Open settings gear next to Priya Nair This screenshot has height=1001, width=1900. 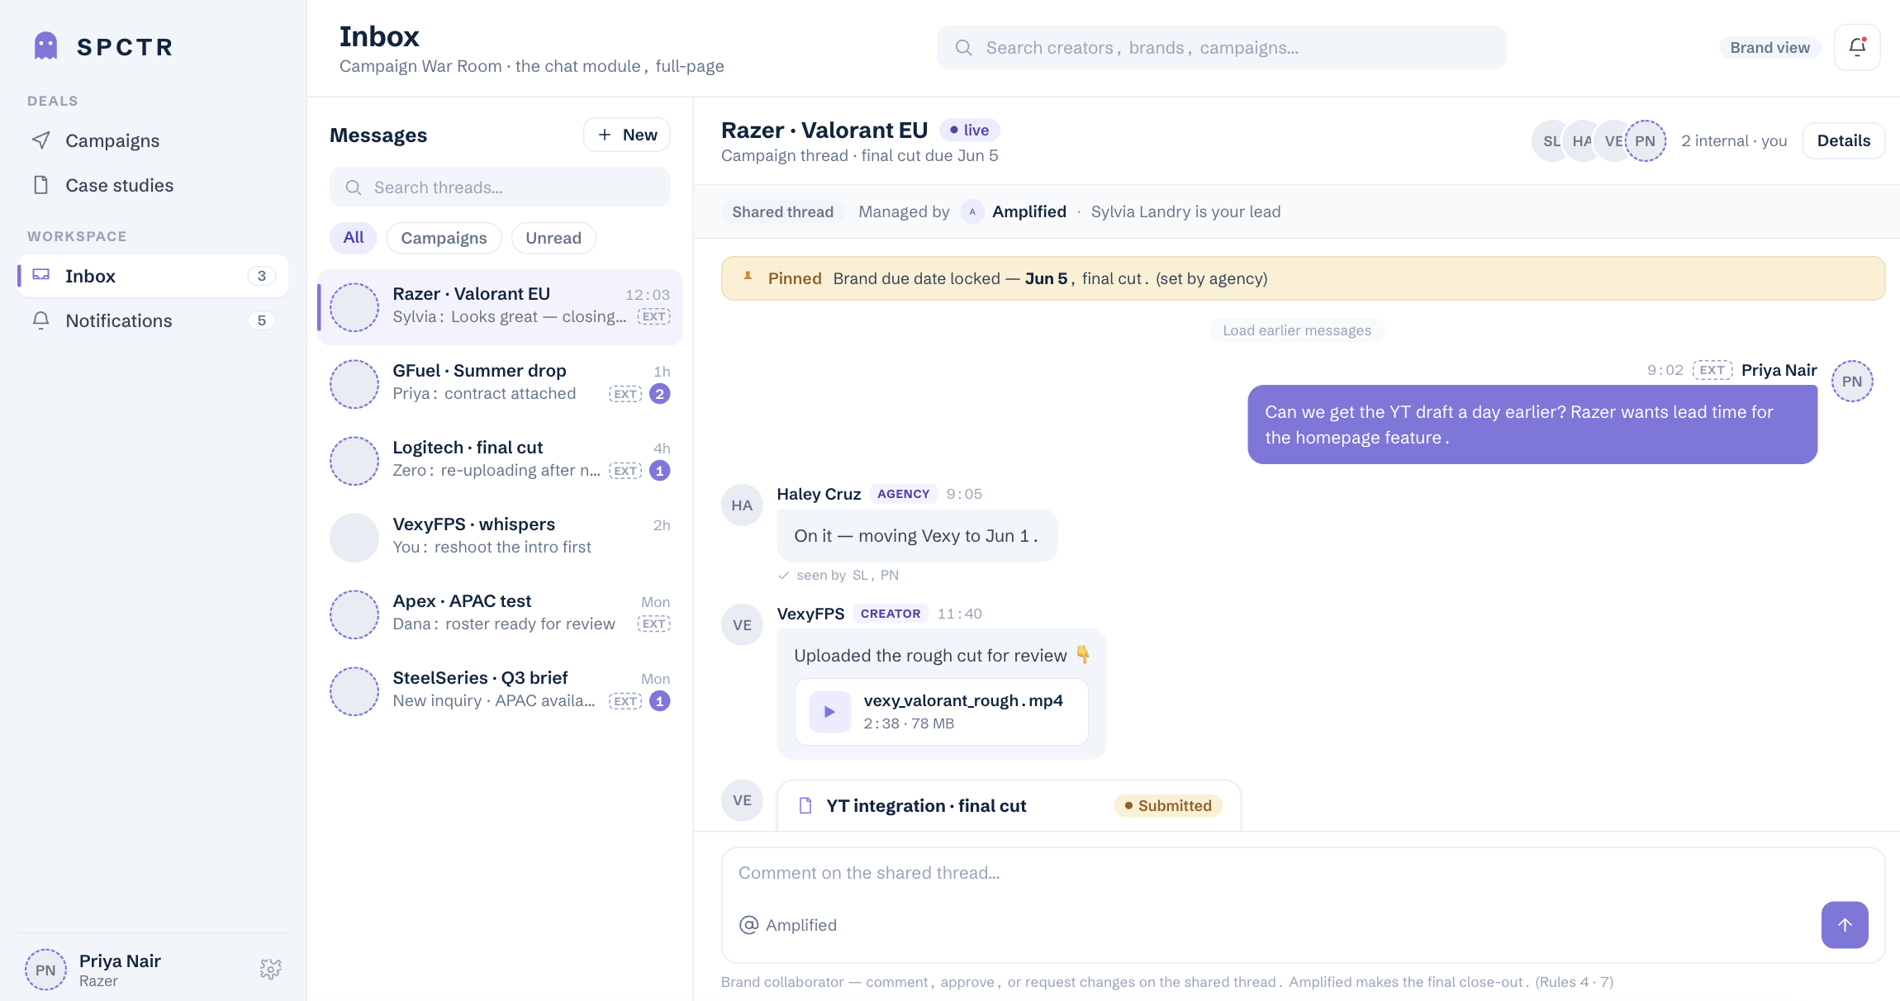pos(271,969)
